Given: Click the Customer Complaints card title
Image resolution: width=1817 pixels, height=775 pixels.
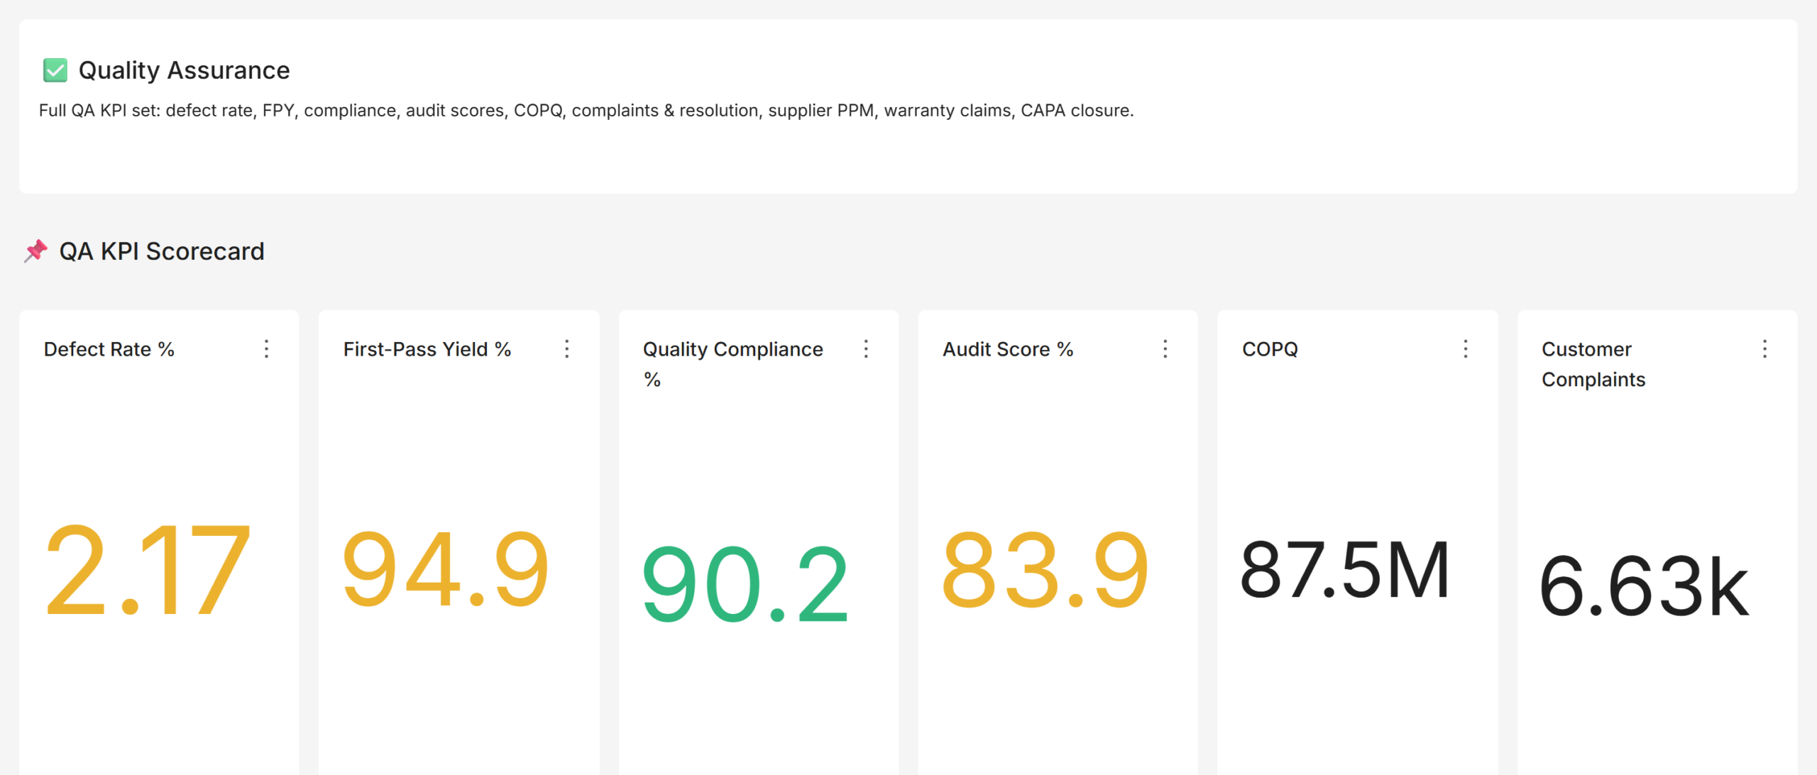Looking at the screenshot, I should [x=1593, y=364].
